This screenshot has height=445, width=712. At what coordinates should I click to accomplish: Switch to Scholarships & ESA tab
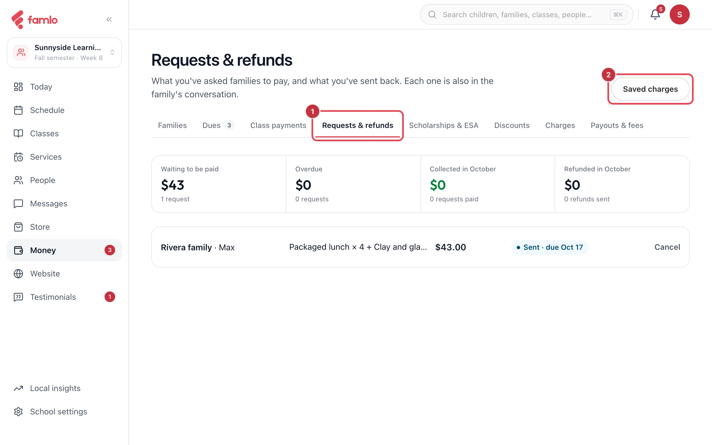[x=444, y=125]
